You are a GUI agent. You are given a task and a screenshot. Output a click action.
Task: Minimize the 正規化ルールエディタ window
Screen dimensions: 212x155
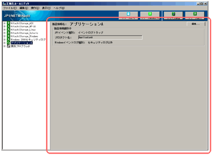click(x=198, y=4)
